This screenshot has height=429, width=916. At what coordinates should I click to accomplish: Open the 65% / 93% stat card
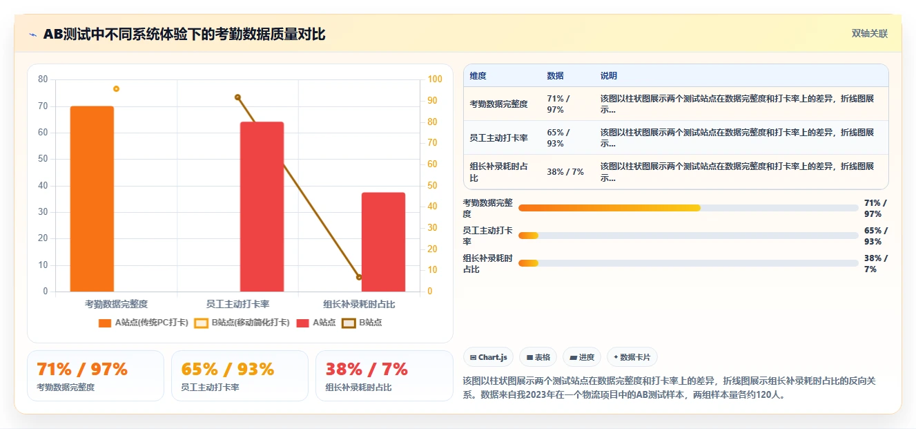240,376
